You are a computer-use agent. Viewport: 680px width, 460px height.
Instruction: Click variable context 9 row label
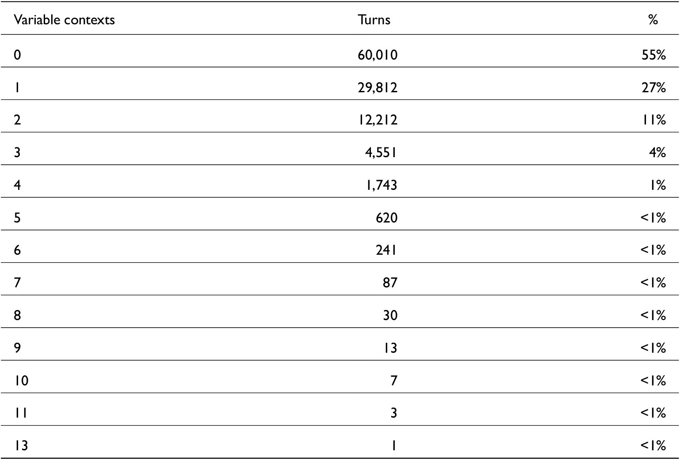(x=17, y=348)
